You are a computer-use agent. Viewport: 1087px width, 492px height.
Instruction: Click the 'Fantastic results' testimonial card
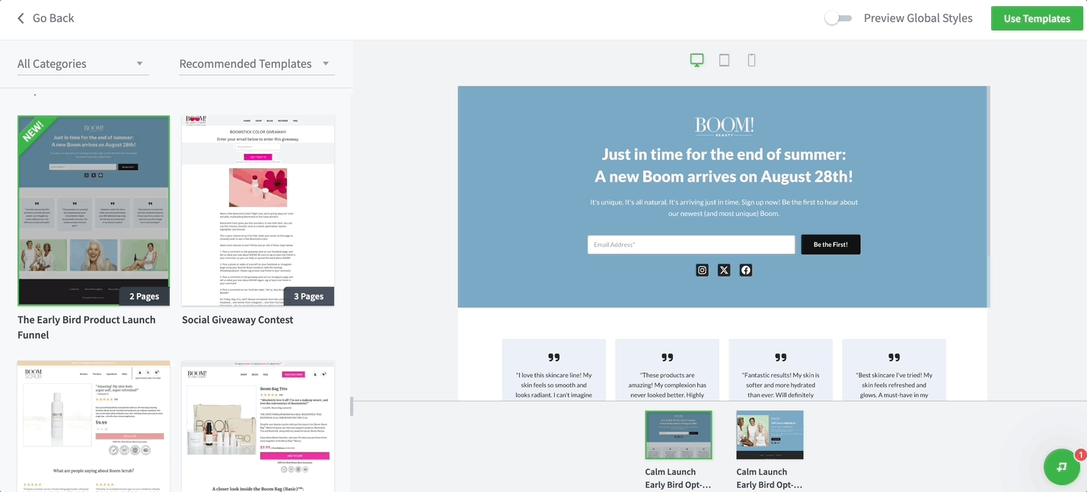[x=780, y=370]
